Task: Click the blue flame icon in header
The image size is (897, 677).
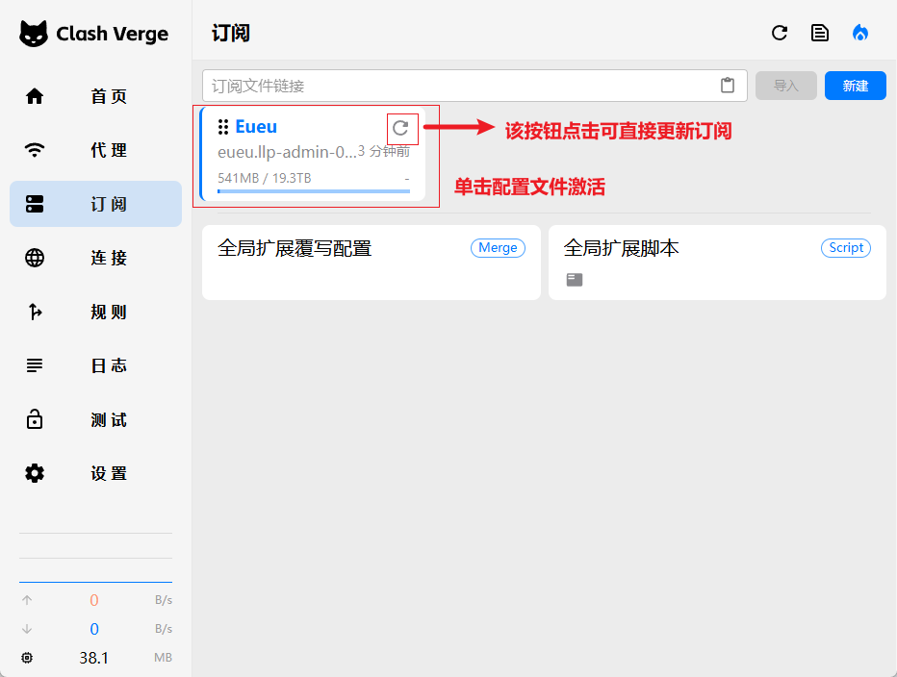Action: point(860,34)
